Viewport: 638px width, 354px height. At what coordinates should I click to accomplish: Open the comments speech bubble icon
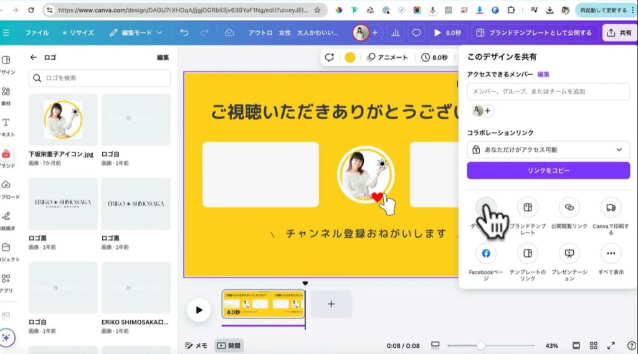[416, 32]
